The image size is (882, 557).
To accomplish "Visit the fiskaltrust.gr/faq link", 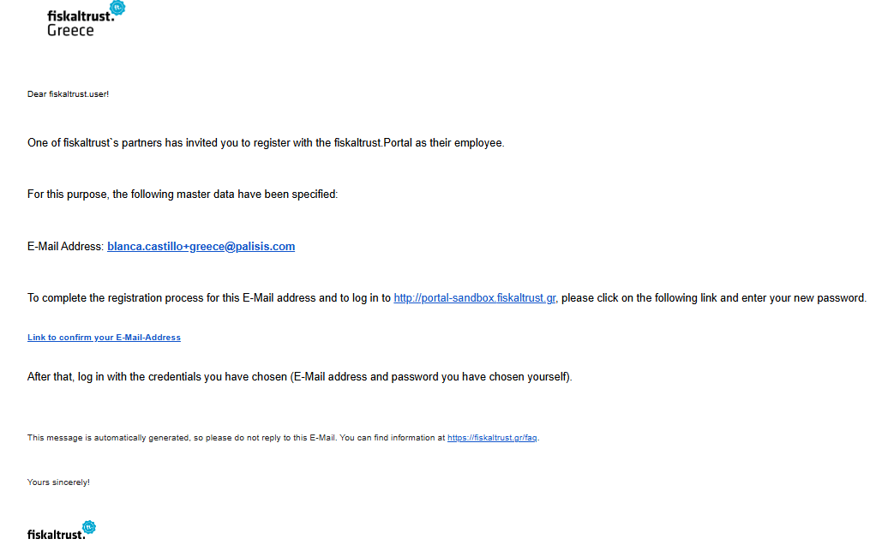I will [x=492, y=438].
